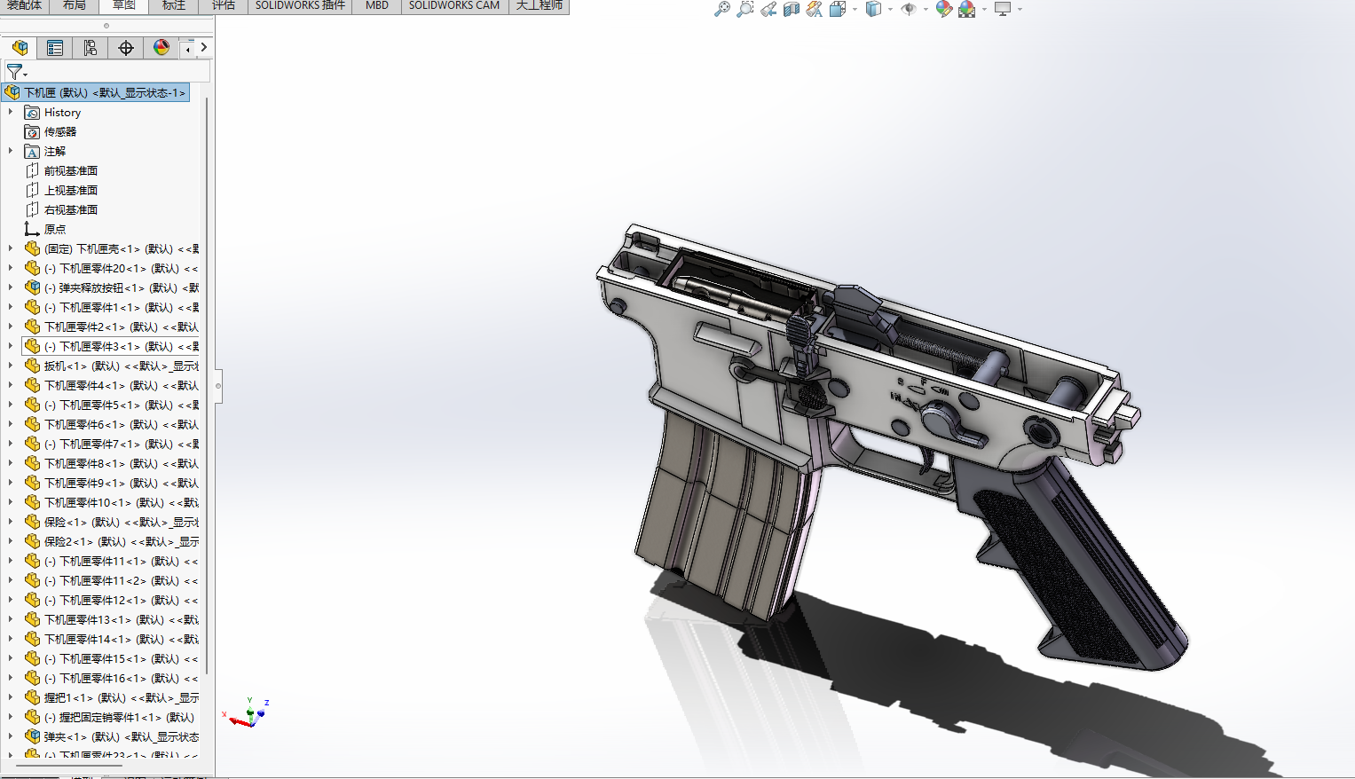Open the 标注 ribbon tab
1355x779 pixels.
click(174, 5)
